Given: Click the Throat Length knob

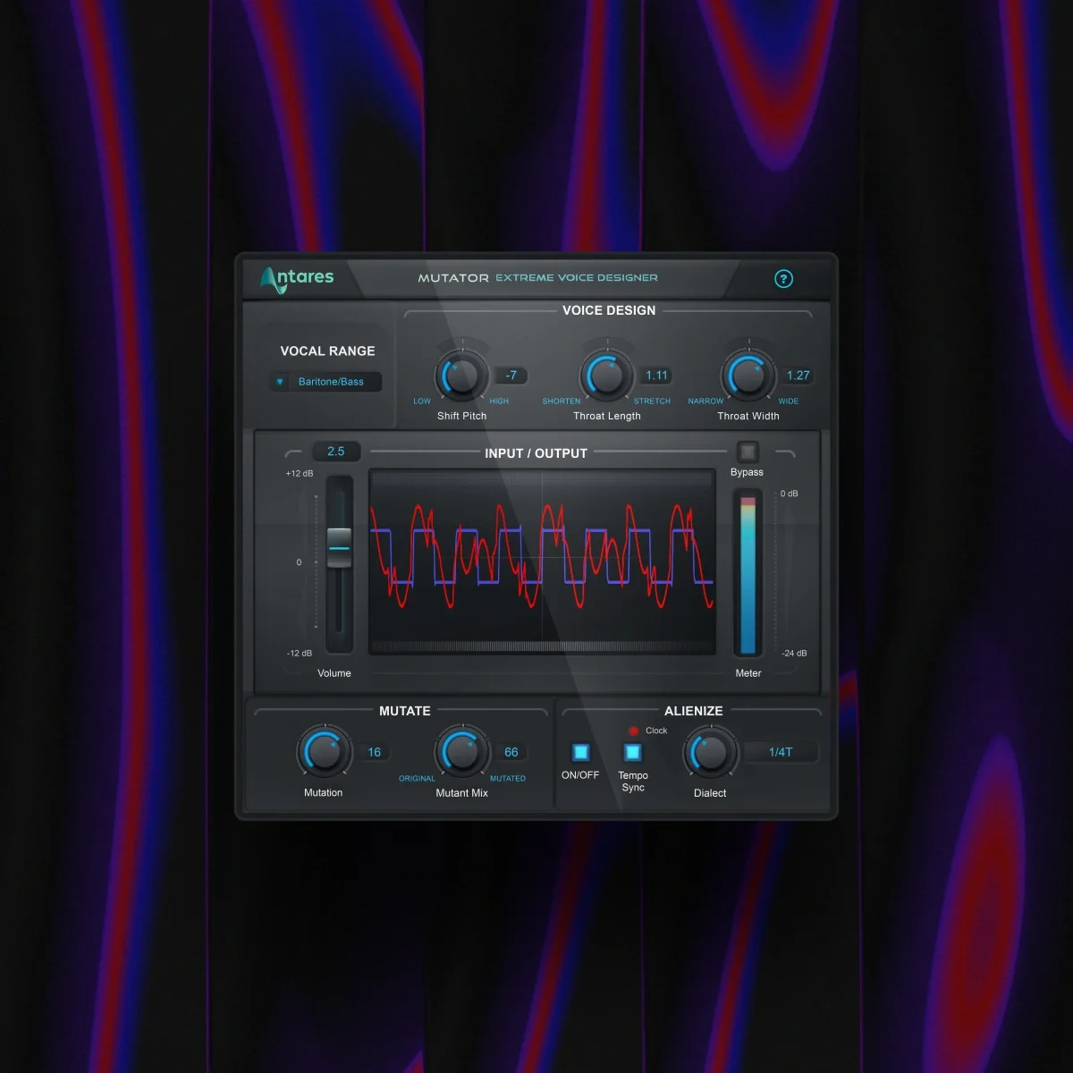Looking at the screenshot, I should (x=607, y=376).
